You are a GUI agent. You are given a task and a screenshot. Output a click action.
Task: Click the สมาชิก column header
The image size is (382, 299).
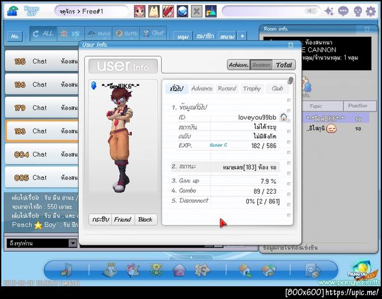205,36
